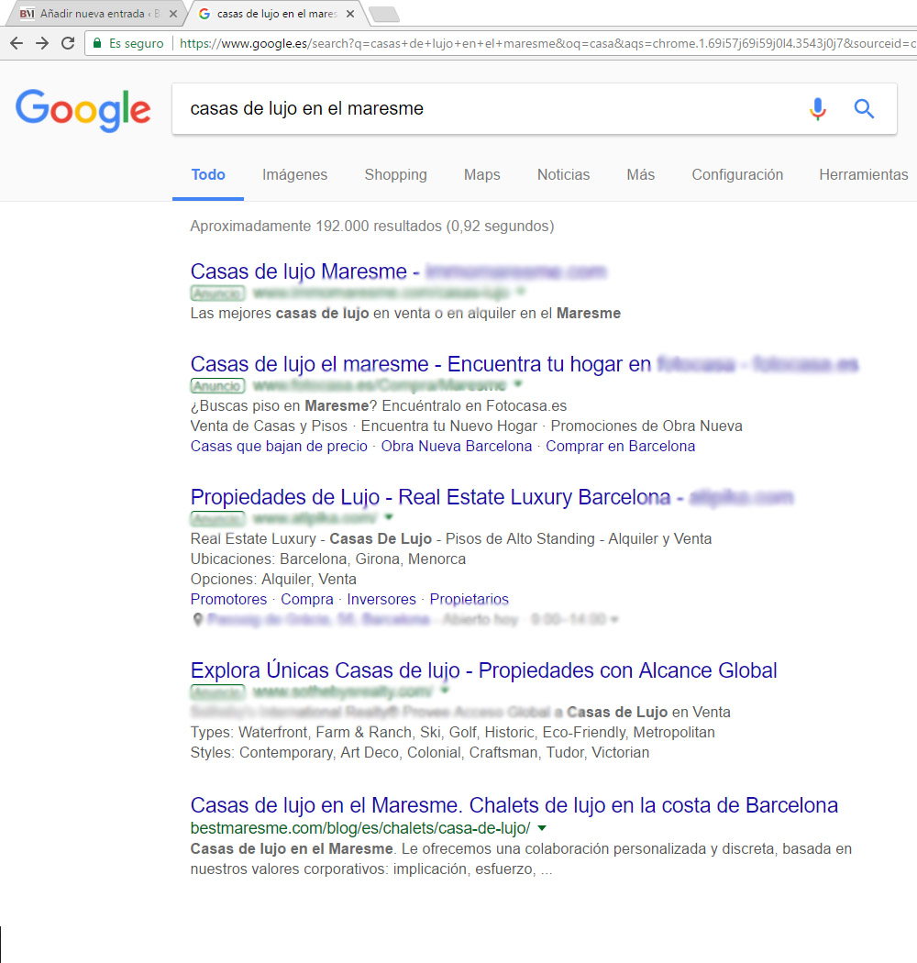Expand opening hours arrow after 'Abierto hoy'
Image resolution: width=917 pixels, height=963 pixels.
point(614,620)
